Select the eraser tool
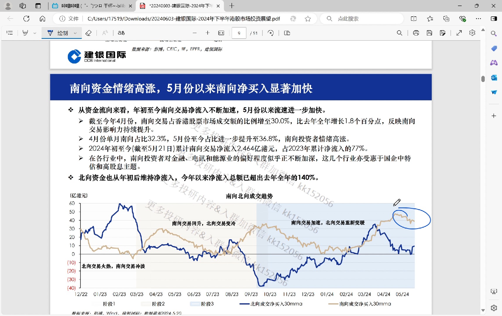Viewport: 502px width, 316px height. click(x=88, y=33)
